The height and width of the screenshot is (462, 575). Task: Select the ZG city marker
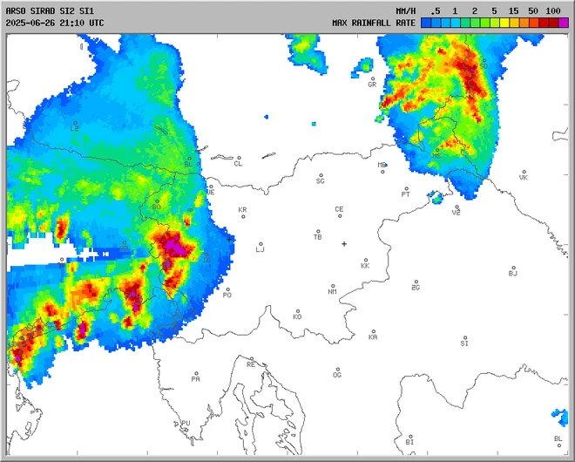(416, 282)
